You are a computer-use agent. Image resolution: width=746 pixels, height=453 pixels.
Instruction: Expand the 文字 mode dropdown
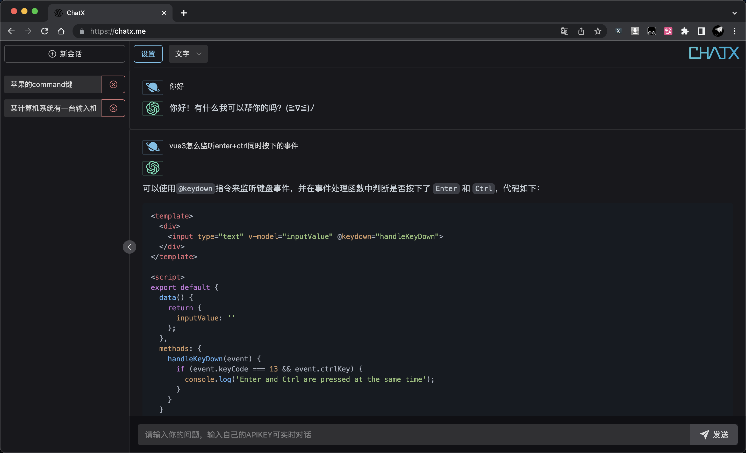pos(188,54)
